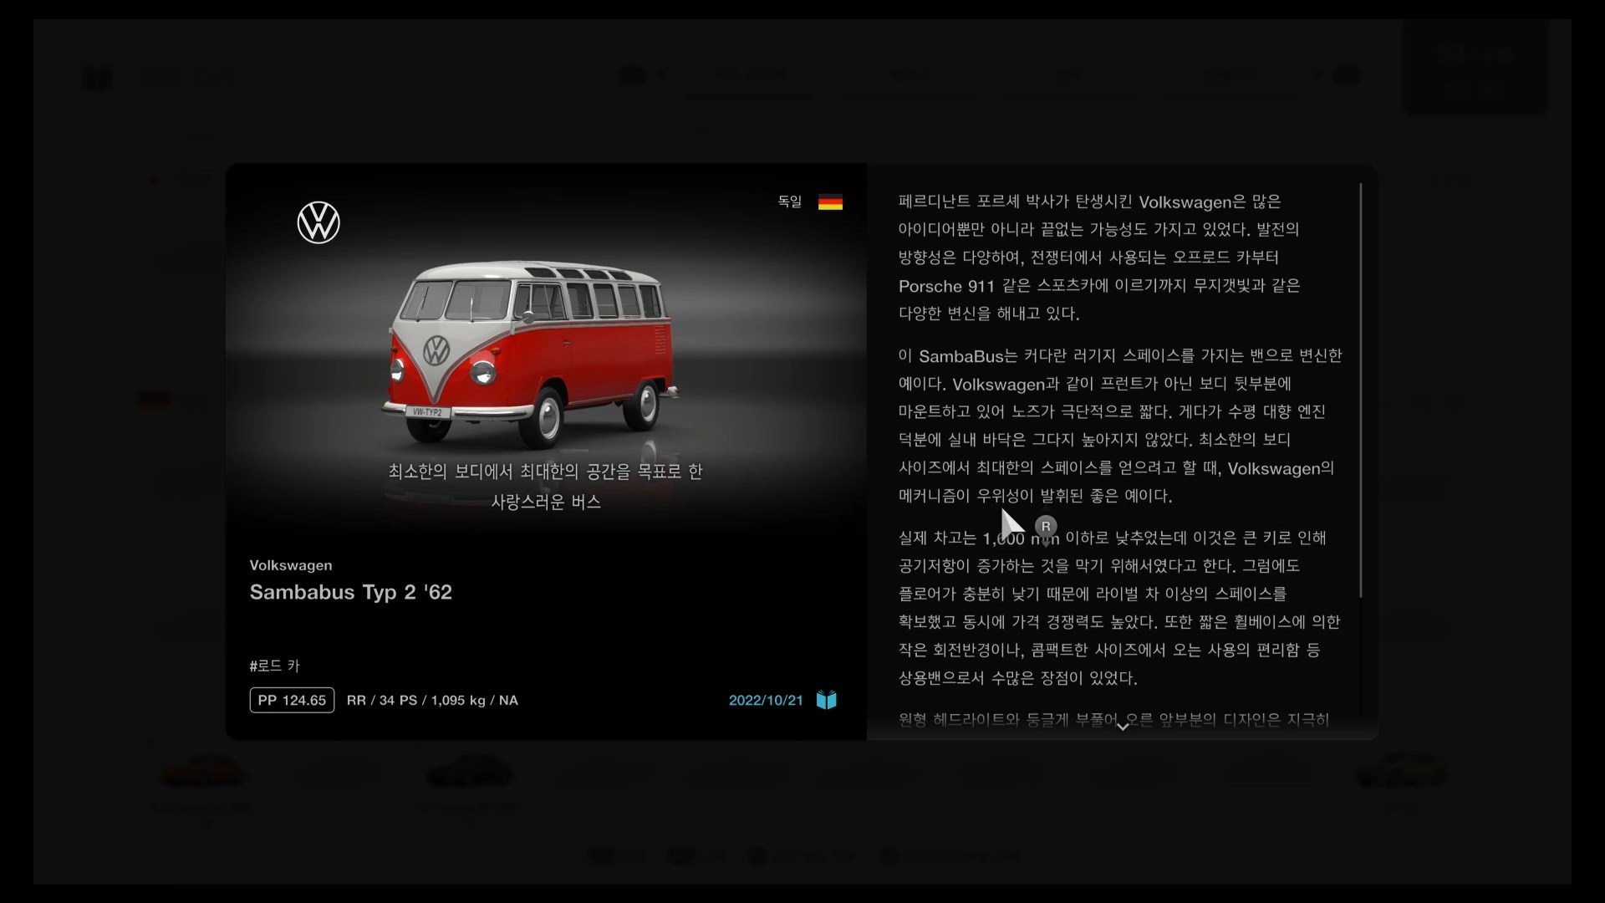Click the #로드 카 tag link

273,666
